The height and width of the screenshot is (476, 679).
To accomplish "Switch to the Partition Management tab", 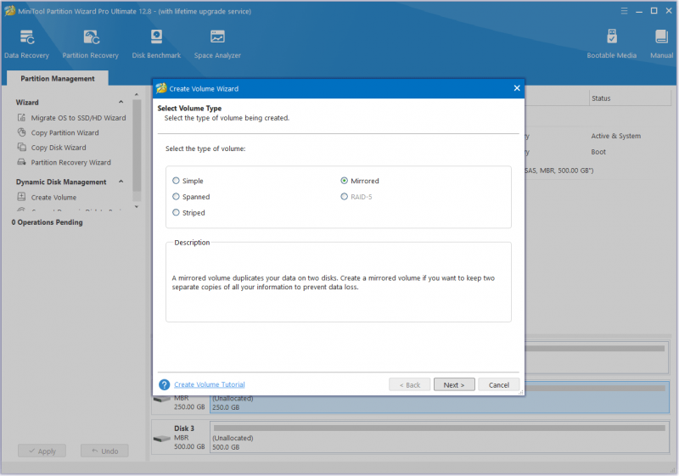I will tap(58, 78).
